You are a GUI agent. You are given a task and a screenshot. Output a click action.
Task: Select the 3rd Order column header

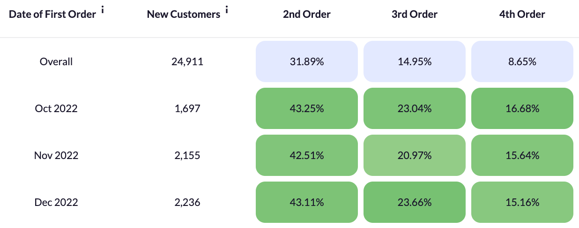(x=415, y=15)
